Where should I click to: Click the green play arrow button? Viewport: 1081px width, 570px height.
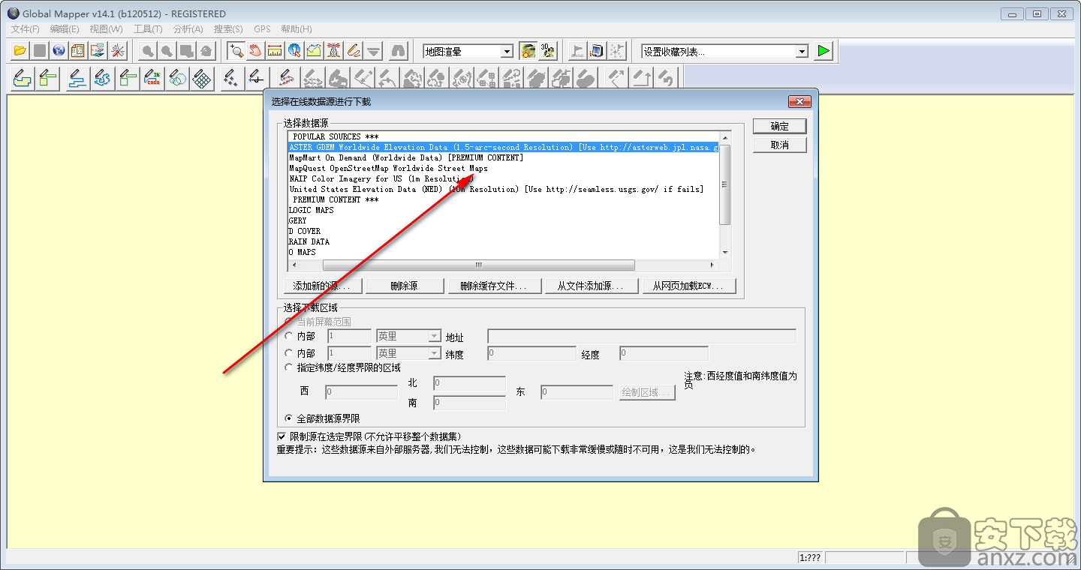coord(824,51)
